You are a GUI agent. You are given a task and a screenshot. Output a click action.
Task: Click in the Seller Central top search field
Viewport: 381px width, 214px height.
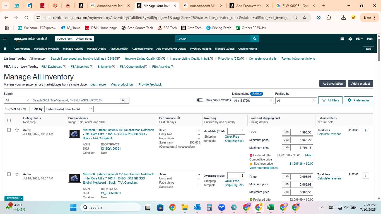pyautogui.click(x=213, y=39)
